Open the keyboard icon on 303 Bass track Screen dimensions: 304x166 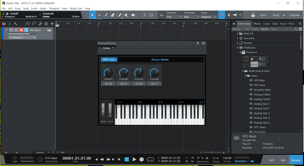[x=49, y=30]
